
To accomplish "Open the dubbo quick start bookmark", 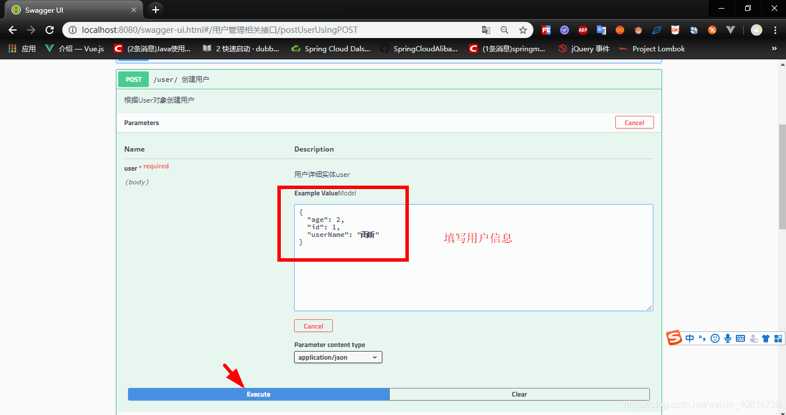I will tap(241, 49).
